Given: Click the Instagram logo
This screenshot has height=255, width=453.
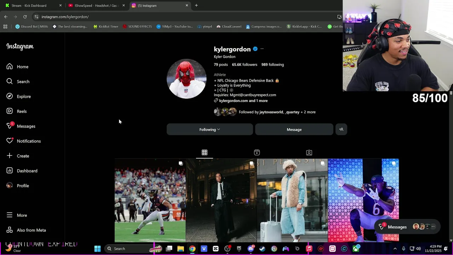Looking at the screenshot, I should 20,46.
